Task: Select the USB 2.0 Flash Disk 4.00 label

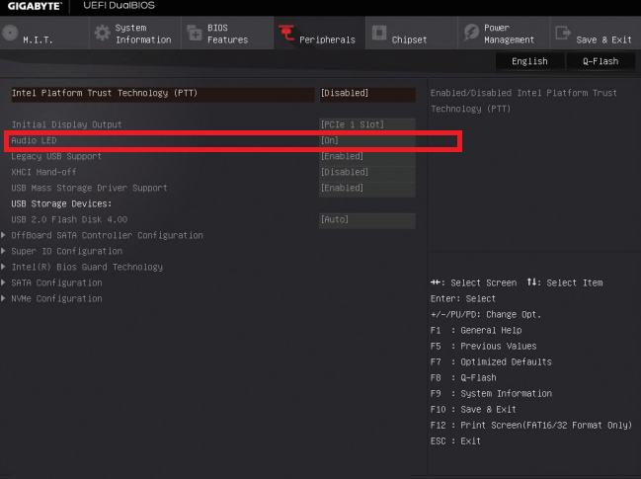Action: 69,220
